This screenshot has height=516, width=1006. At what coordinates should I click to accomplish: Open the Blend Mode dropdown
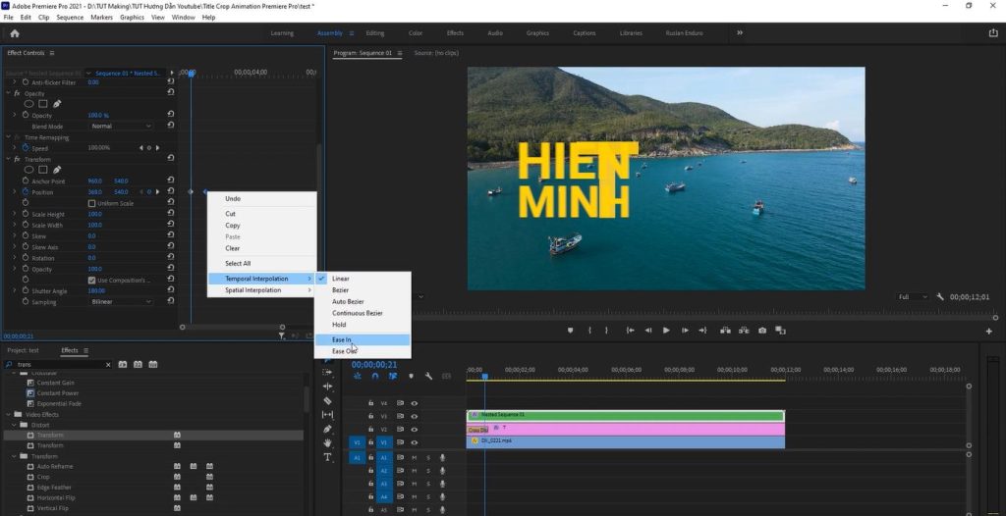(x=120, y=127)
